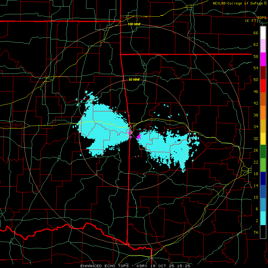Click the gold legend swatch between 34 and 38
This screenshot has width=268, height=268.
[263, 126]
